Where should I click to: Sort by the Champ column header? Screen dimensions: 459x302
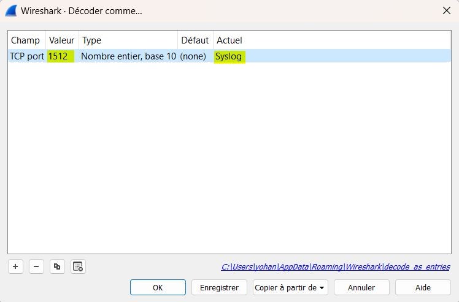click(26, 40)
